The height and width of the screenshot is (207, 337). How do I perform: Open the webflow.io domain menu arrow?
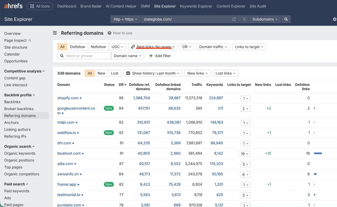click(78, 133)
